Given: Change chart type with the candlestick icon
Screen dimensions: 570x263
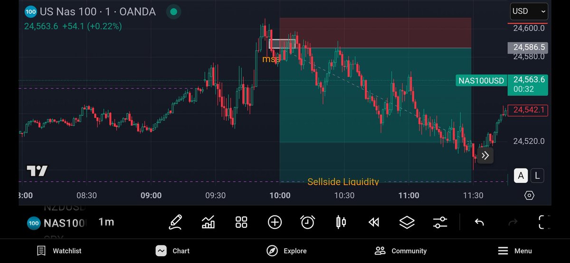Looking at the screenshot, I should tap(341, 222).
